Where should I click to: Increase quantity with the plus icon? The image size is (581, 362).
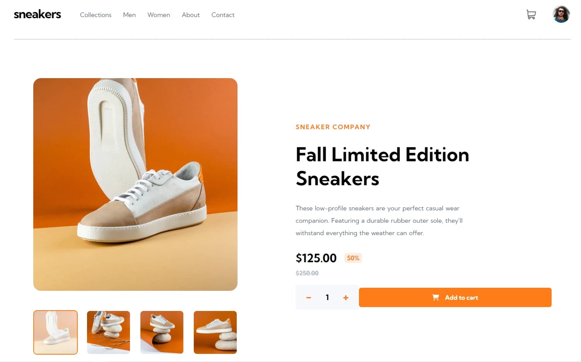tap(346, 297)
